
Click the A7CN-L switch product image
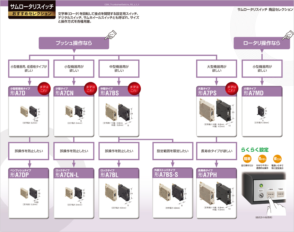73,193
